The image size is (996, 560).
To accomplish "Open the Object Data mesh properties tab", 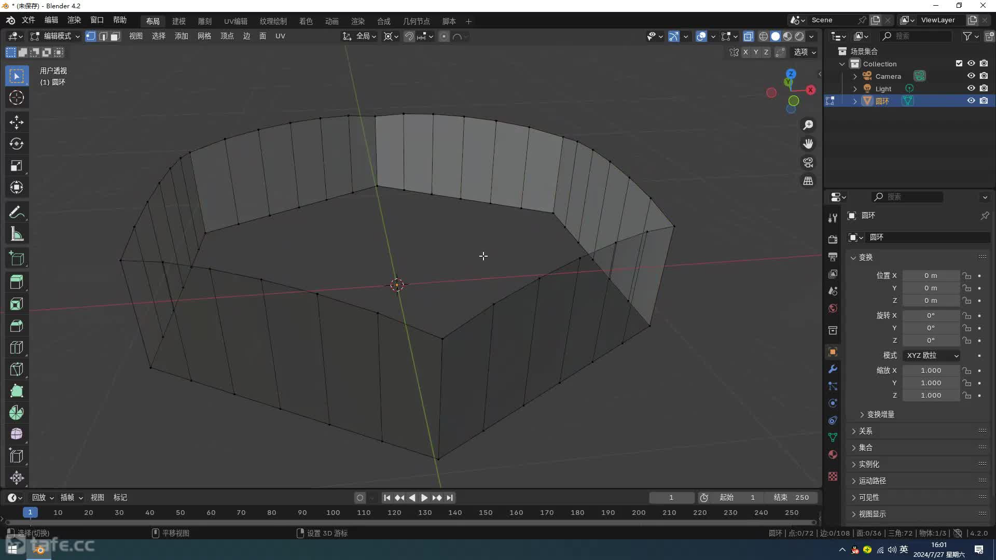I will coord(833,438).
